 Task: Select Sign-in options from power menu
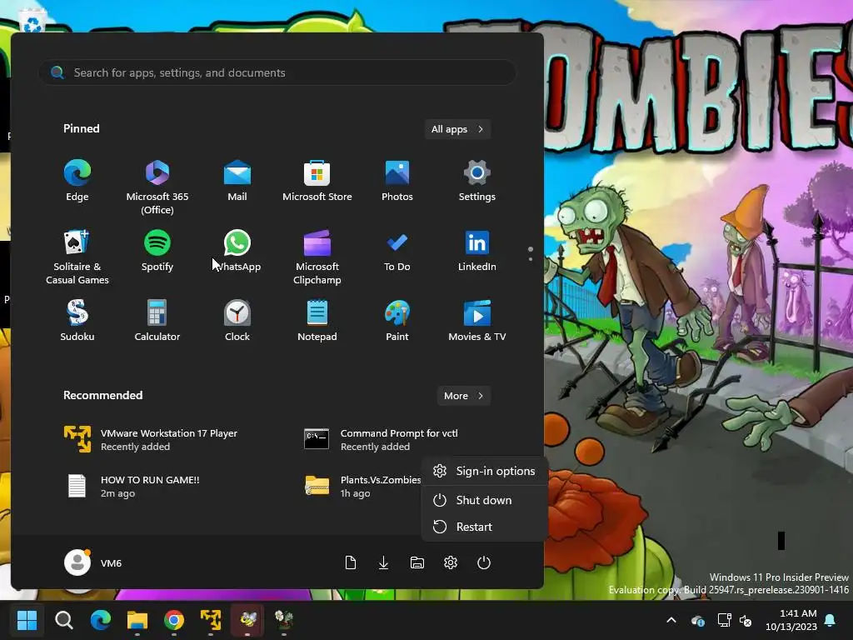[x=484, y=472]
